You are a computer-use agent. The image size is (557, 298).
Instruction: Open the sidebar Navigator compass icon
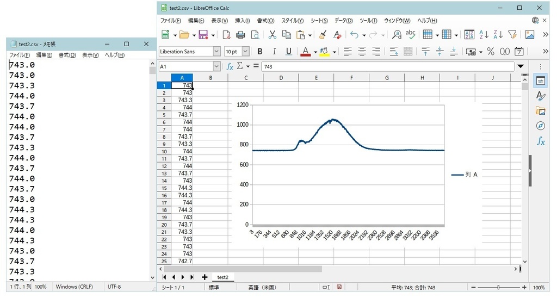click(x=540, y=126)
